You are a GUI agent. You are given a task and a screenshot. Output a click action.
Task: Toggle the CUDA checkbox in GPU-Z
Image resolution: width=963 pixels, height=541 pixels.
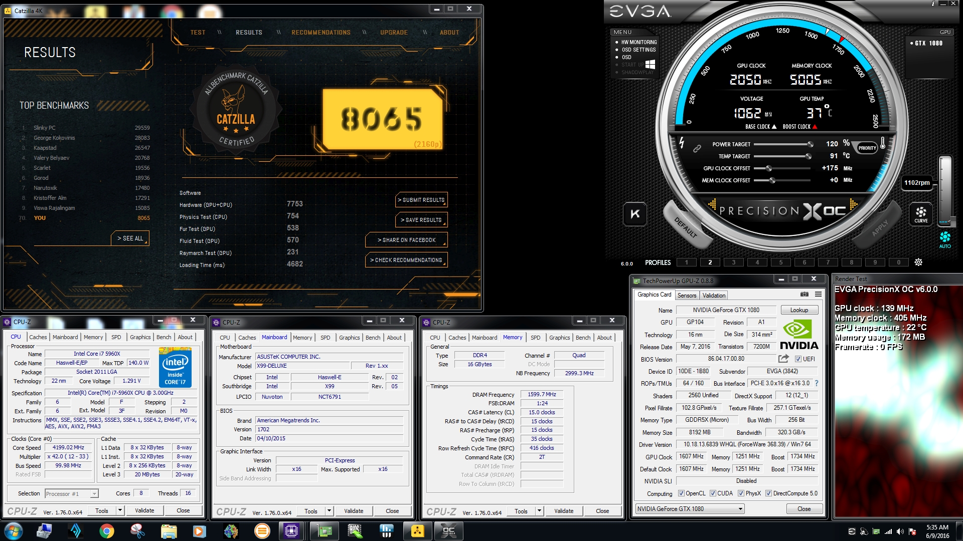pyautogui.click(x=713, y=493)
